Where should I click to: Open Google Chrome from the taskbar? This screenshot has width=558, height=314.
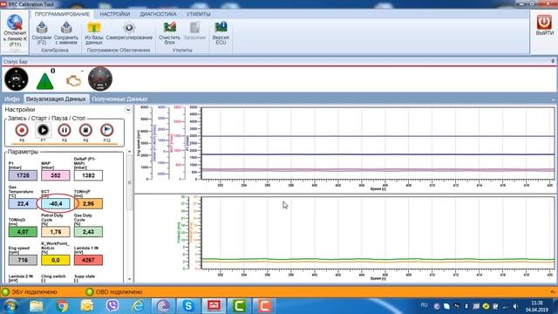click(62, 306)
